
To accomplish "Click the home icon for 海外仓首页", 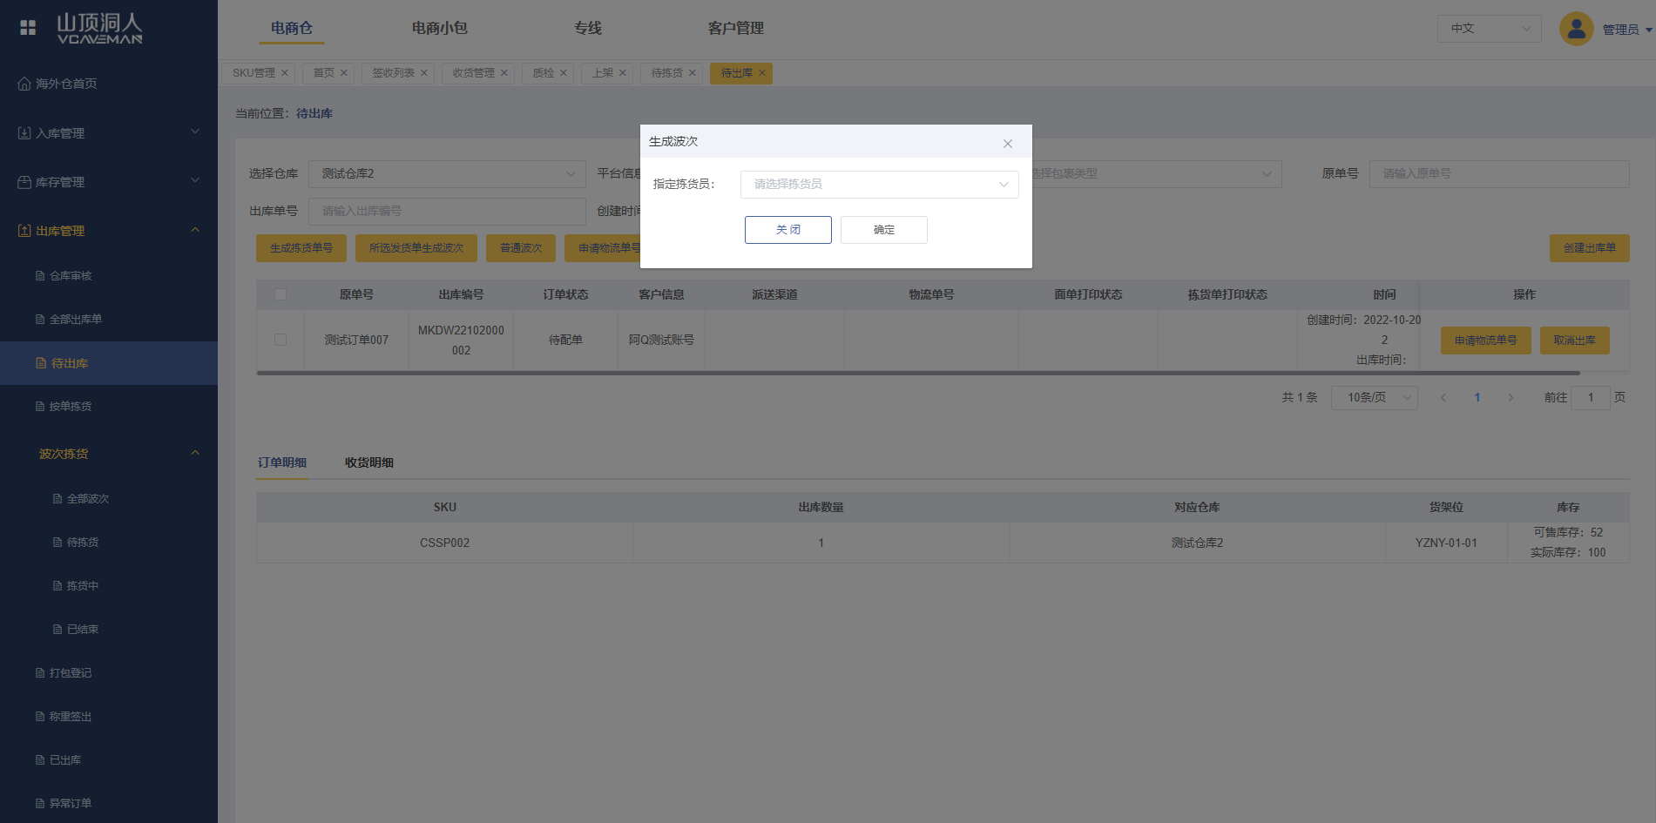I will tap(24, 84).
